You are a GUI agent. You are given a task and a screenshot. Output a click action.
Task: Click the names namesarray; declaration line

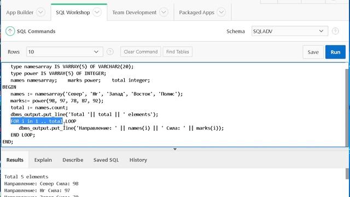point(34,80)
